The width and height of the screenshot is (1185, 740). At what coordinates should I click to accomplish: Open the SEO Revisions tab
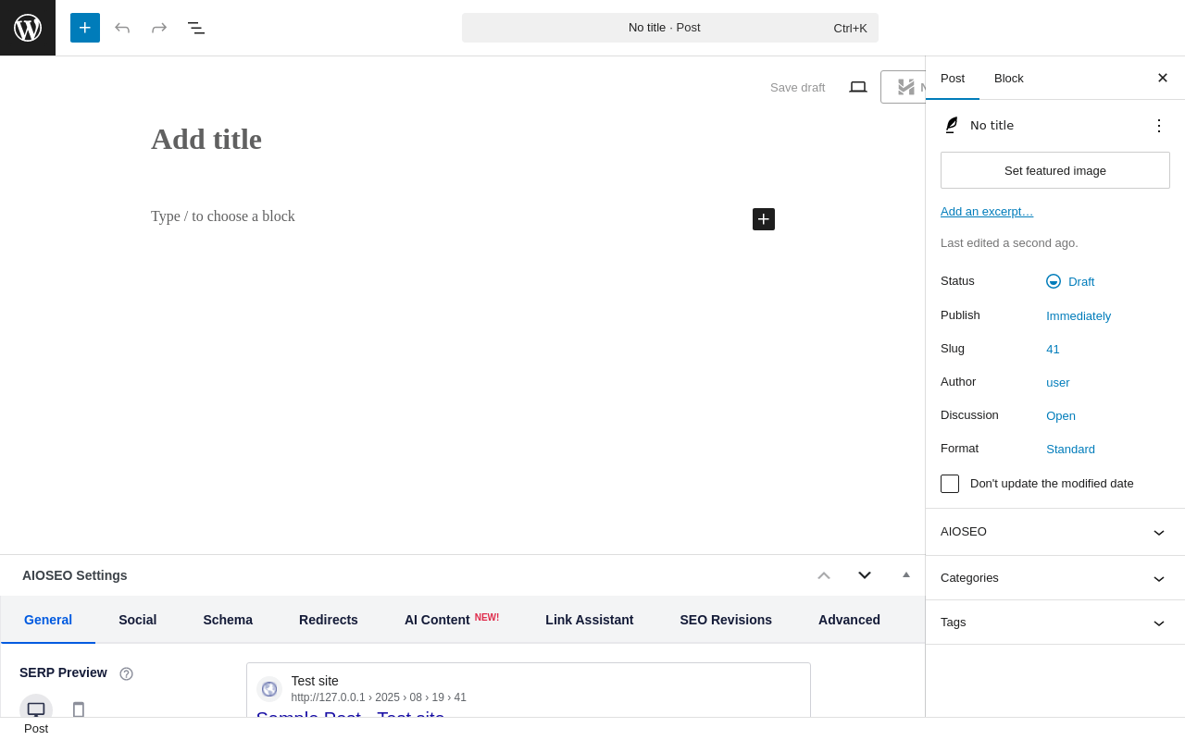(x=726, y=620)
